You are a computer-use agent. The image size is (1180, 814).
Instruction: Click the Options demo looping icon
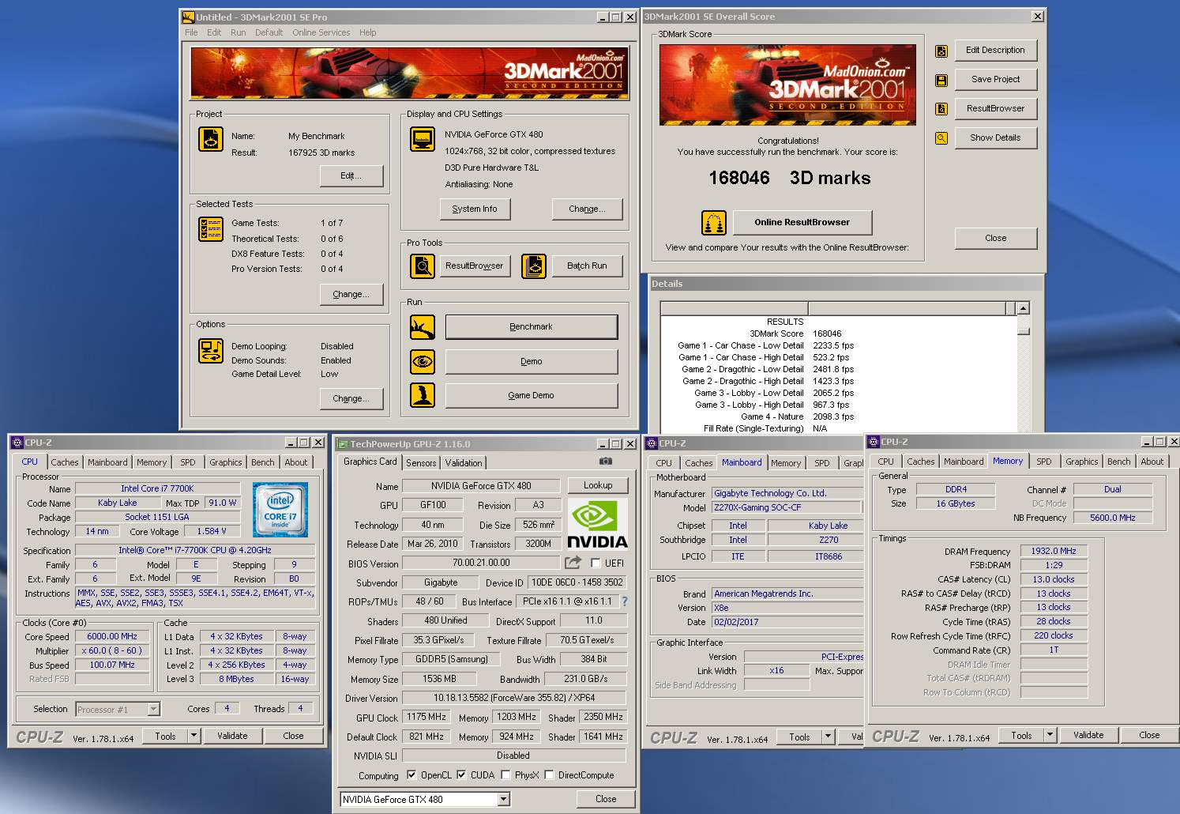point(210,351)
